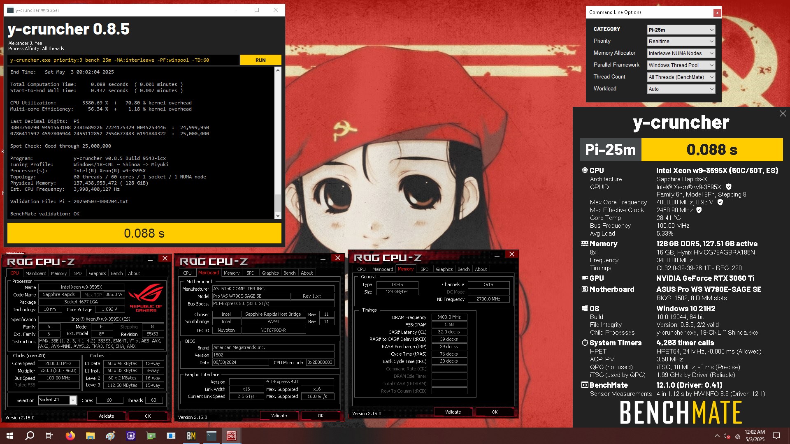Image resolution: width=790 pixels, height=444 pixels.
Task: Open the Windows Start menu
Action: click(10, 436)
